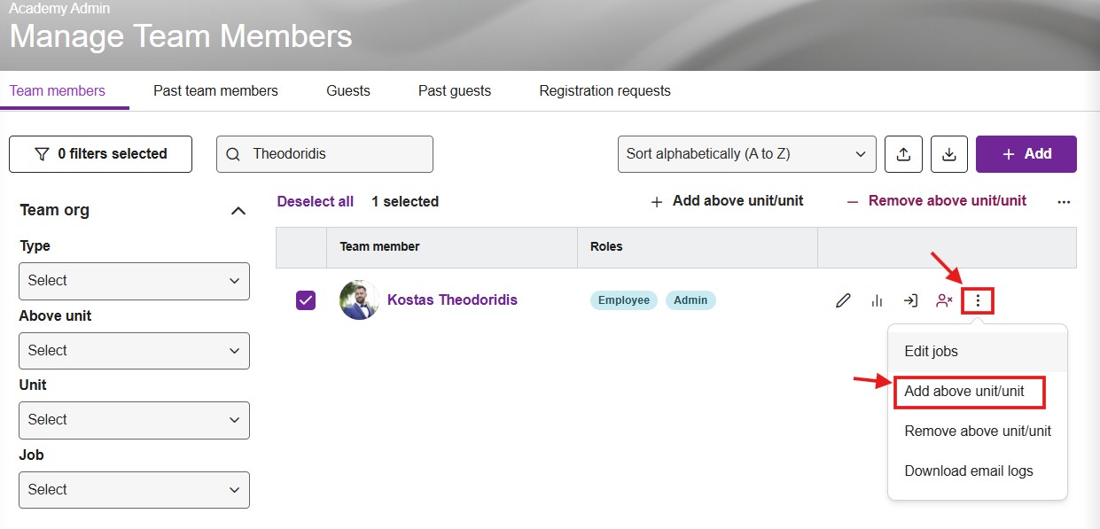Open the vertical three-dot row menu
This screenshot has width=1100, height=529.
click(978, 301)
